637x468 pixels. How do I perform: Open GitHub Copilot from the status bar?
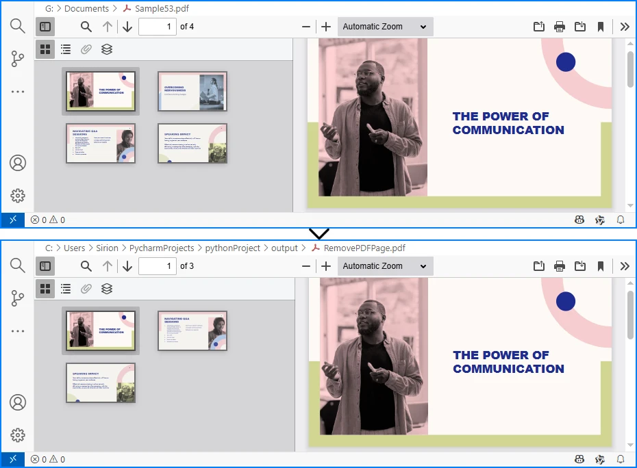tap(579, 220)
